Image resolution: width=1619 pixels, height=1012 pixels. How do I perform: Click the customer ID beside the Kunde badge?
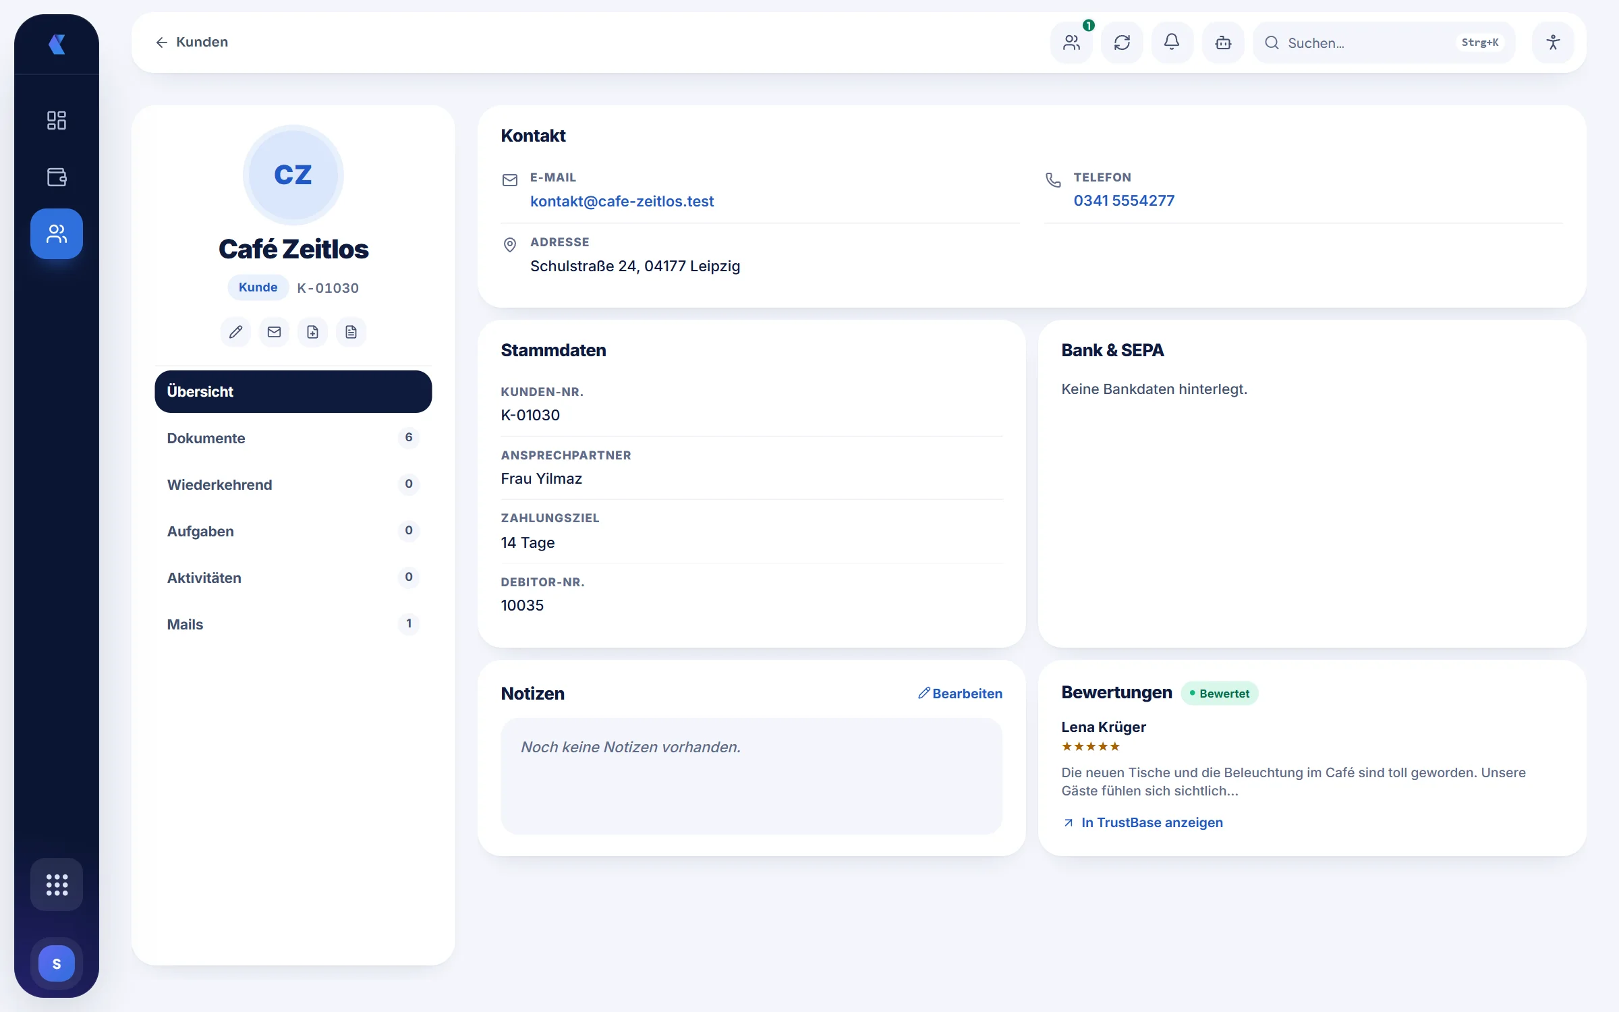(328, 288)
